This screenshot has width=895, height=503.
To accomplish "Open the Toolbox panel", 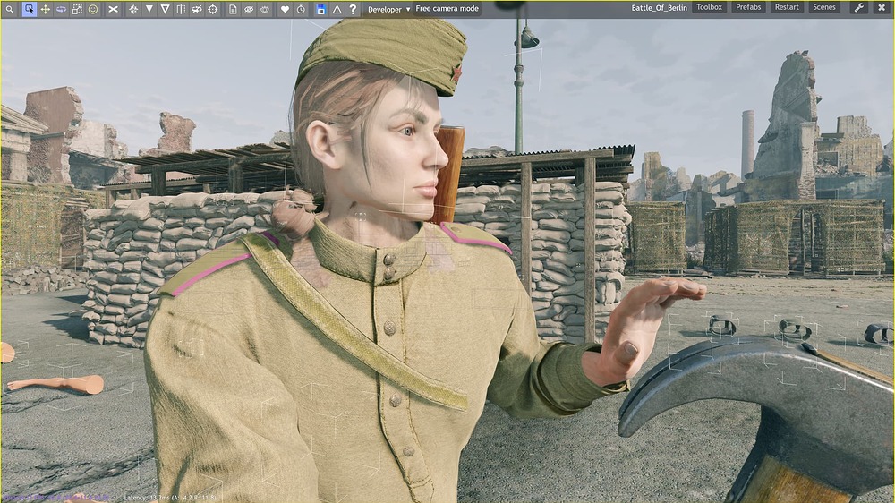I will coord(709,7).
